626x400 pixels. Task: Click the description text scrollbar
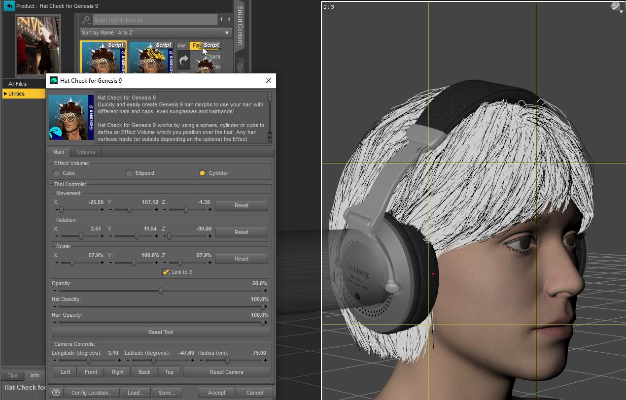coord(270,117)
